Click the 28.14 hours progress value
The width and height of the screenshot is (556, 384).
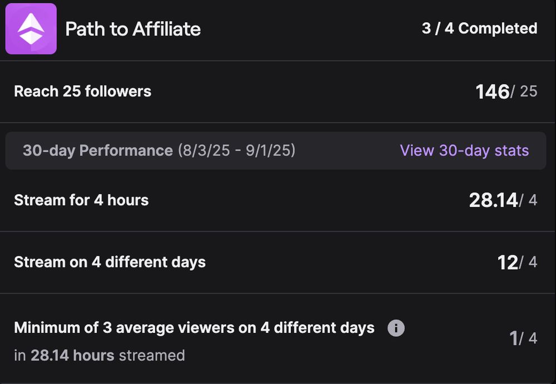click(x=493, y=200)
